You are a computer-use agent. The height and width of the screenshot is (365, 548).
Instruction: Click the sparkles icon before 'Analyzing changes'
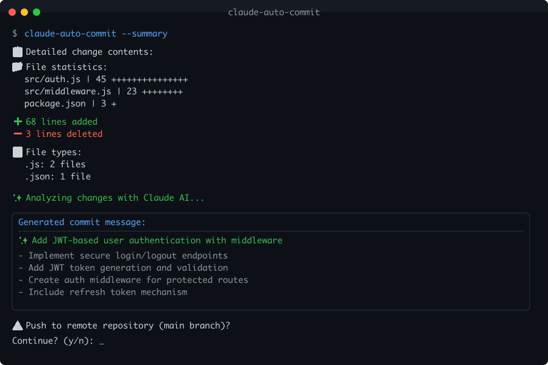tap(16, 197)
